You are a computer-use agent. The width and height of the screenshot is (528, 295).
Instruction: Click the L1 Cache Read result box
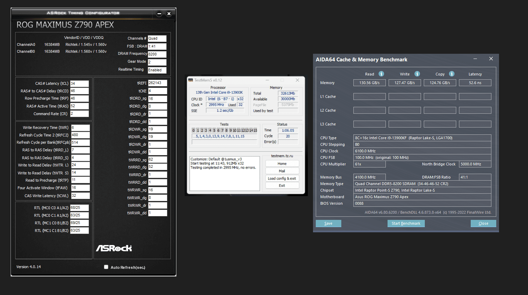(369, 96)
